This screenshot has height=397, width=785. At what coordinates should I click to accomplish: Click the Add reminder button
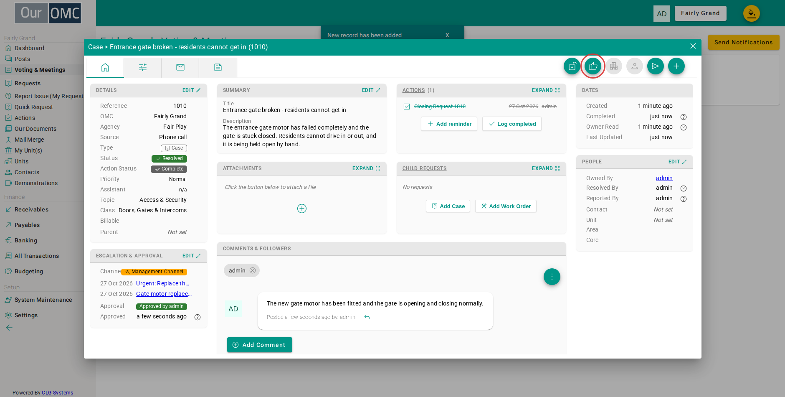(449, 124)
